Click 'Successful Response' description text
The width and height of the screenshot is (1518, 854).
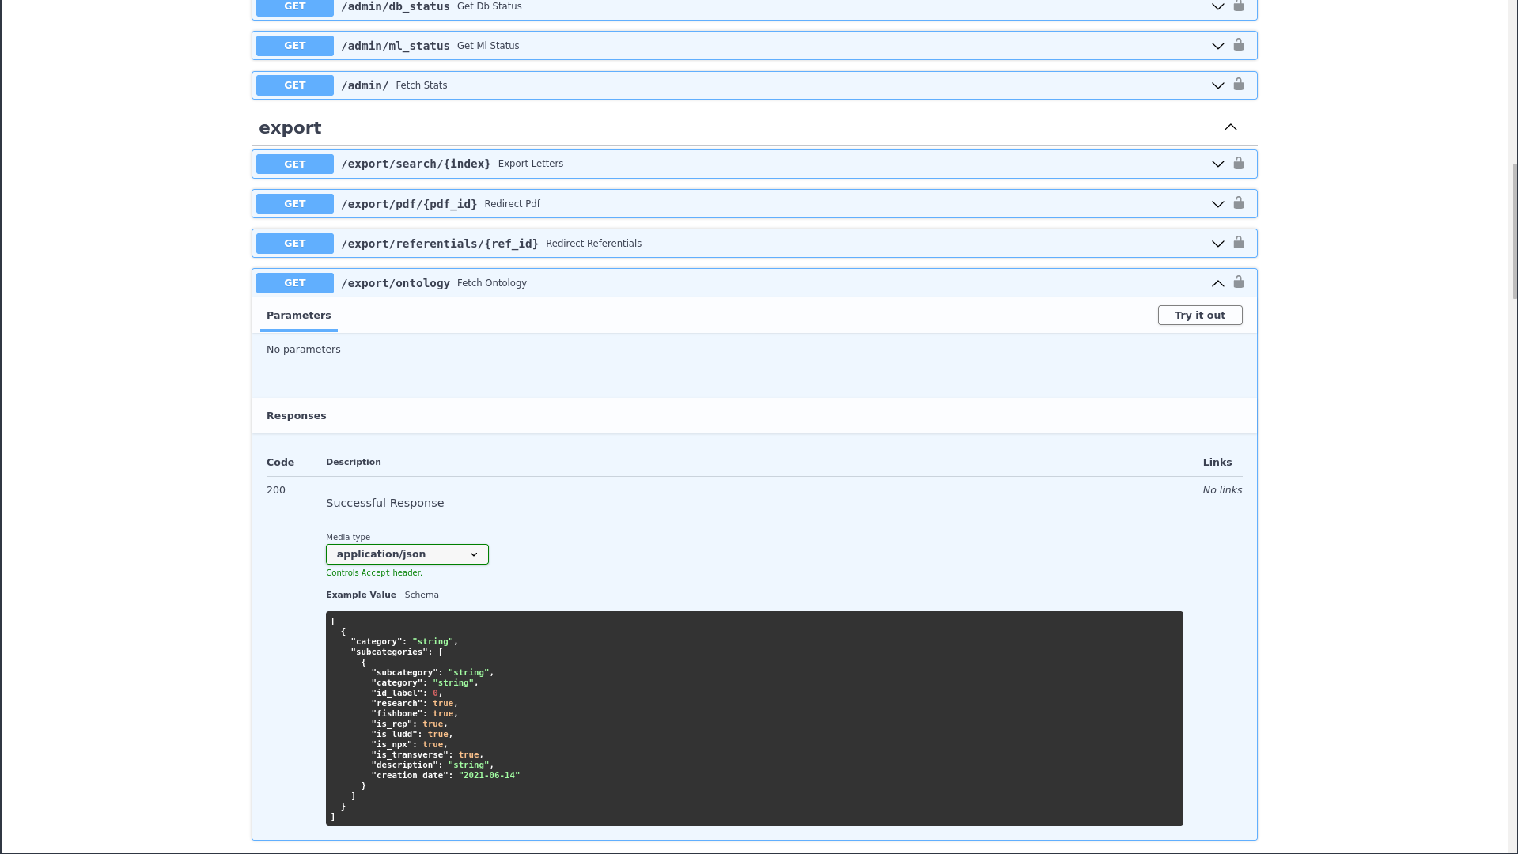(385, 503)
